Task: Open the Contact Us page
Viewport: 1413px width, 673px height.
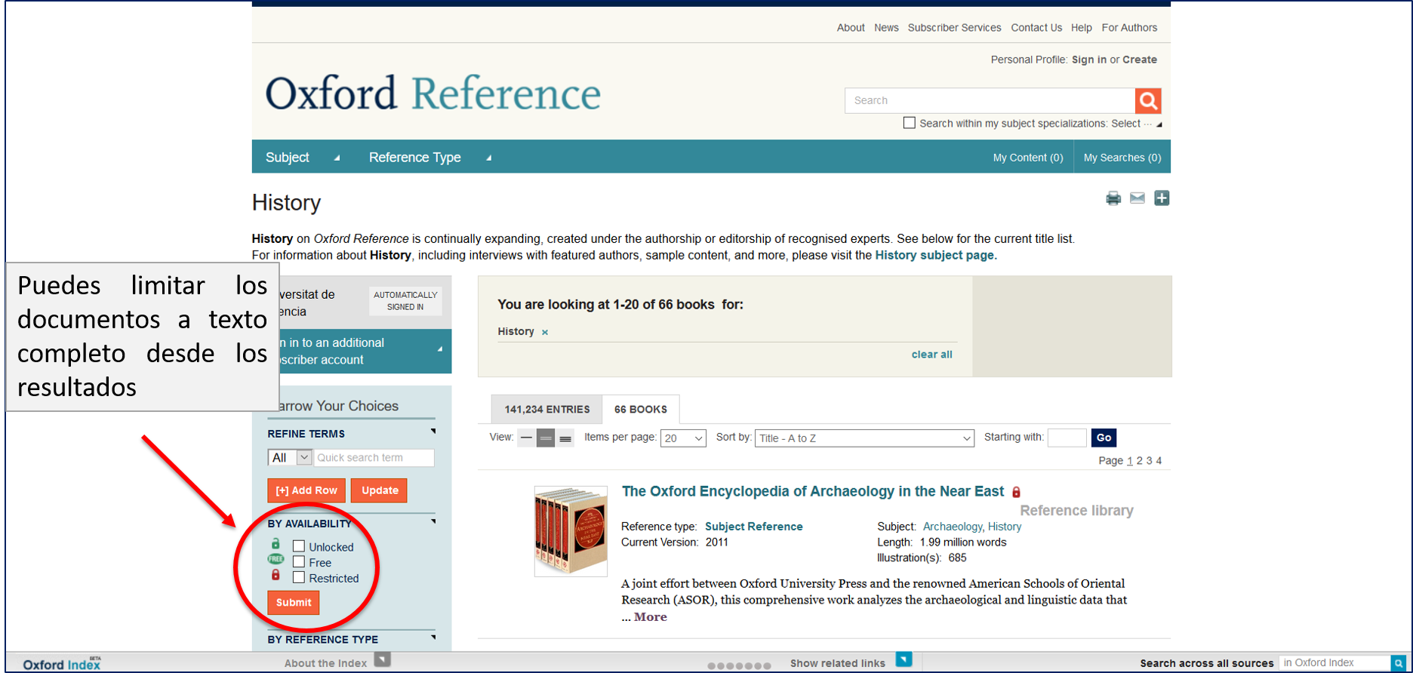Action: point(1036,28)
